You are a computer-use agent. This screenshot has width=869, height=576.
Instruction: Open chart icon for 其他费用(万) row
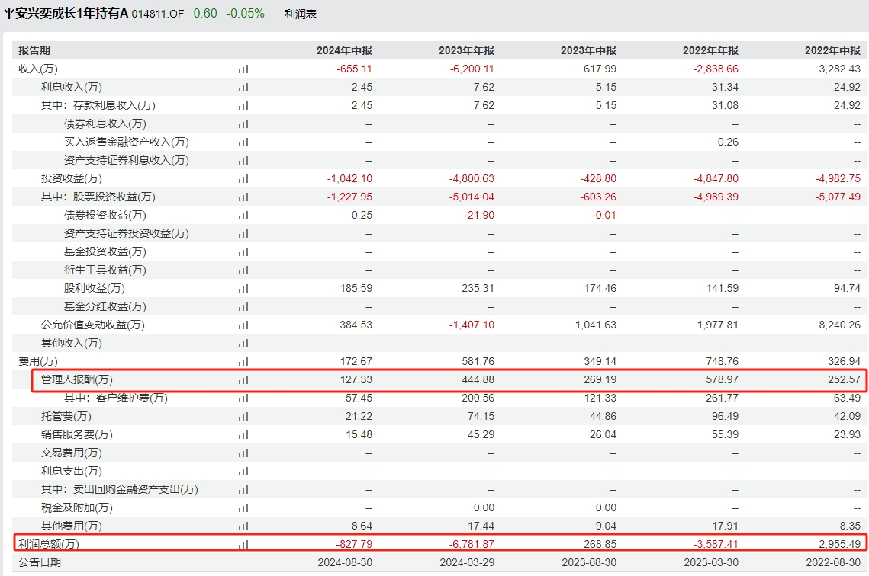click(243, 526)
